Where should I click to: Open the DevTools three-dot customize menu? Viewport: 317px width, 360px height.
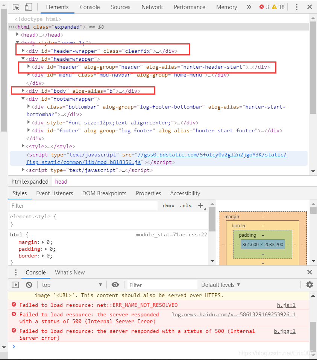coord(297,7)
